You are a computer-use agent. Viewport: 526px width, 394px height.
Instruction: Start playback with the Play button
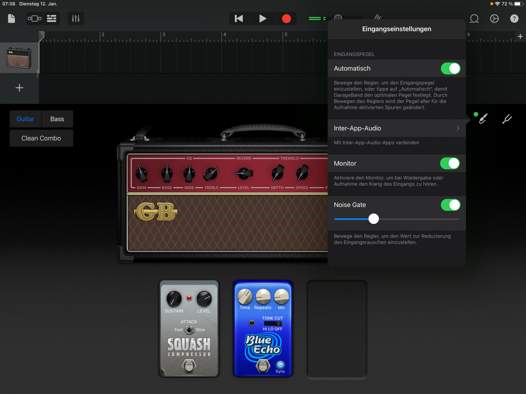point(263,18)
